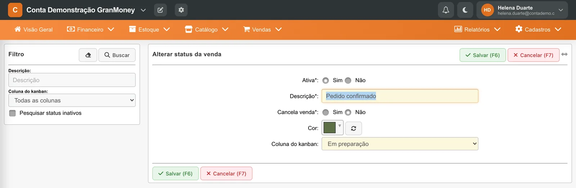Open the Catálogo menu
The width and height of the screenshot is (576, 188).
click(207, 29)
